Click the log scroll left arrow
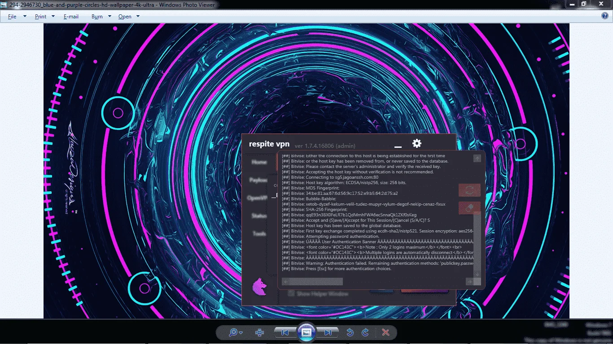613x344 pixels. [x=286, y=281]
